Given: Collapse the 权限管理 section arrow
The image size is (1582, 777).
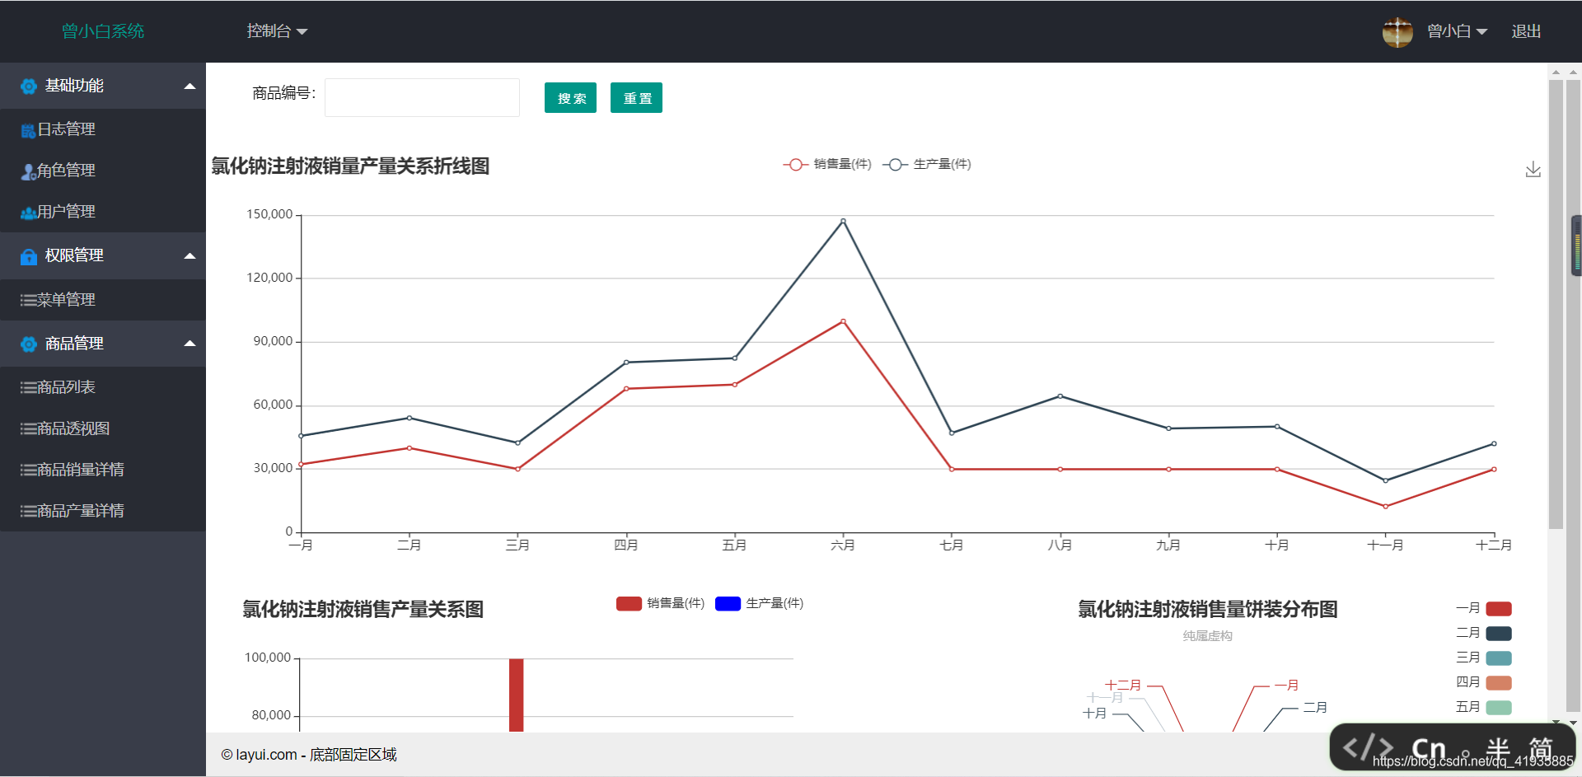Looking at the screenshot, I should coord(190,256).
